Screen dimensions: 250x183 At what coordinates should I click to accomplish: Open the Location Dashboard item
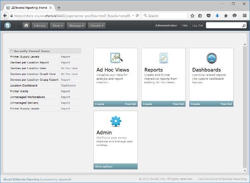[24, 85]
